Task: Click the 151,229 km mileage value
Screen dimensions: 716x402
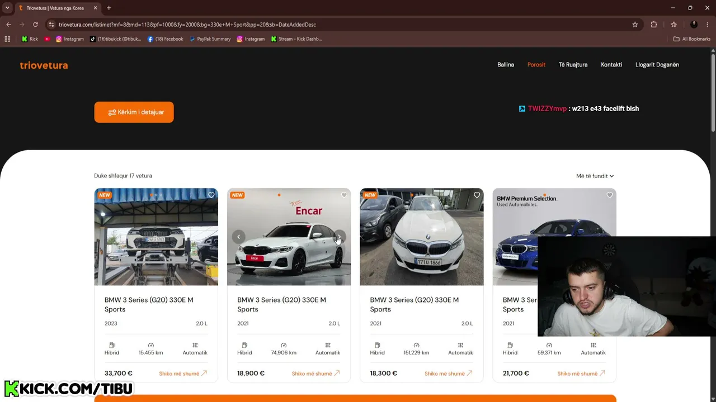Action: point(416,353)
